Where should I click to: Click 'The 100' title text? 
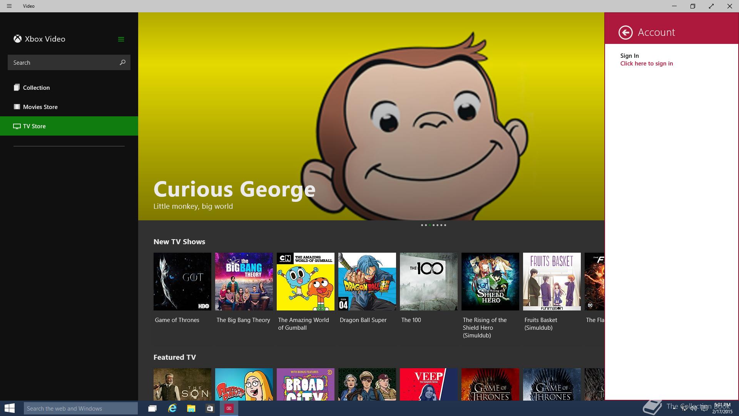[x=411, y=320]
